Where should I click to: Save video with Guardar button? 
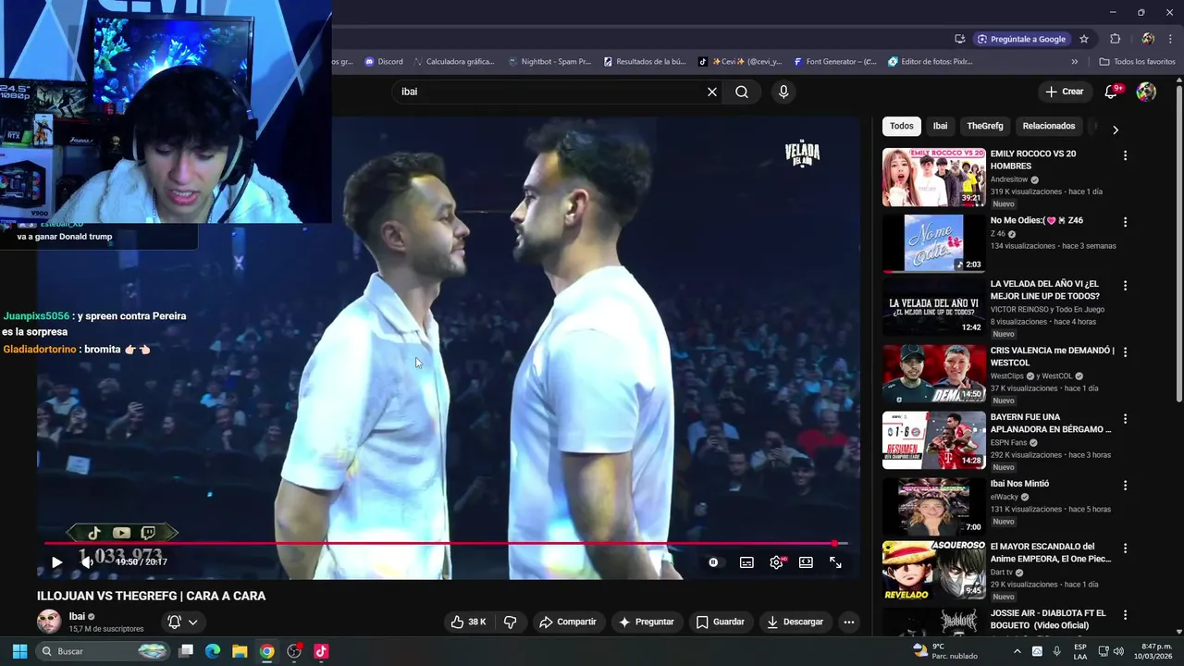721,622
